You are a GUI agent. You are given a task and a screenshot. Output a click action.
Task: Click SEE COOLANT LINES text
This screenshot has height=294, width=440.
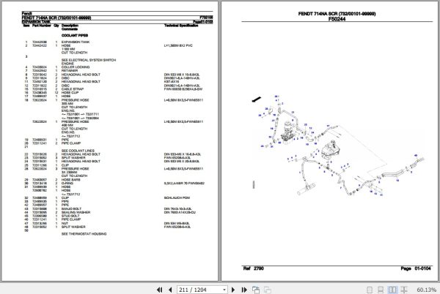(78, 151)
